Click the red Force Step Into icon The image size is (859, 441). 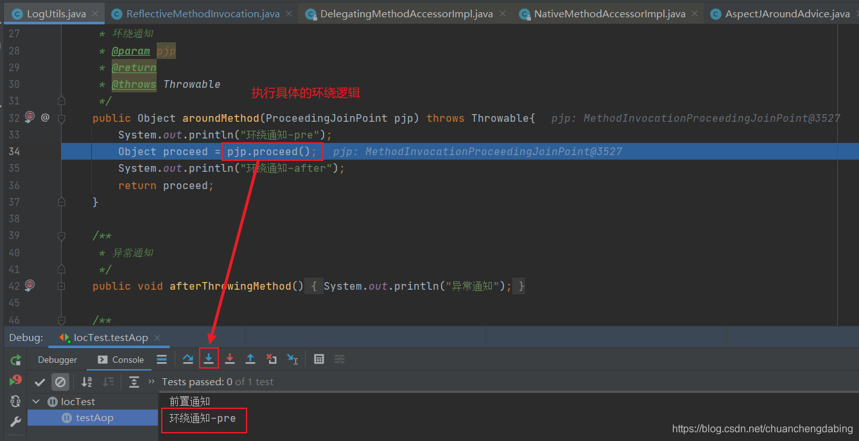(230, 360)
